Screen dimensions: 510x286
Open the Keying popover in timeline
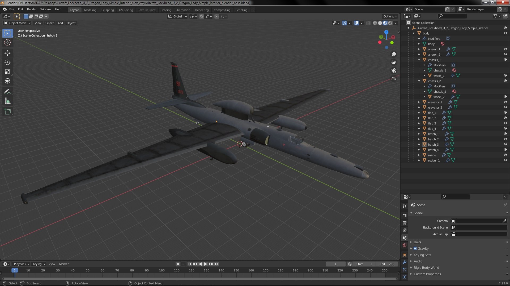click(39, 264)
